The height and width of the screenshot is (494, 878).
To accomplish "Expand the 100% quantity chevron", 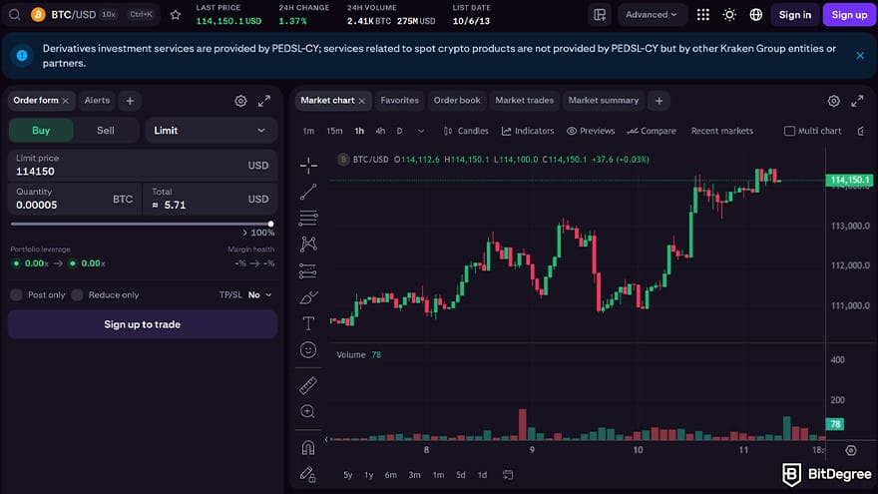I will click(244, 233).
